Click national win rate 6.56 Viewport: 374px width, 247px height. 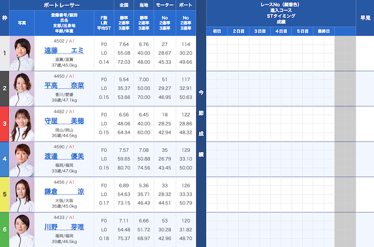[124, 114]
